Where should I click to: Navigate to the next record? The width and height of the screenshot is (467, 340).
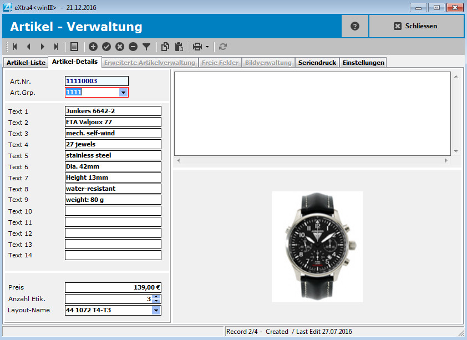click(x=43, y=47)
